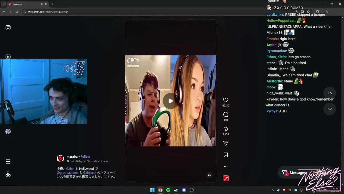This screenshot has width=344, height=194.
Task: Play the reel with the center play button
Action: 171,101
